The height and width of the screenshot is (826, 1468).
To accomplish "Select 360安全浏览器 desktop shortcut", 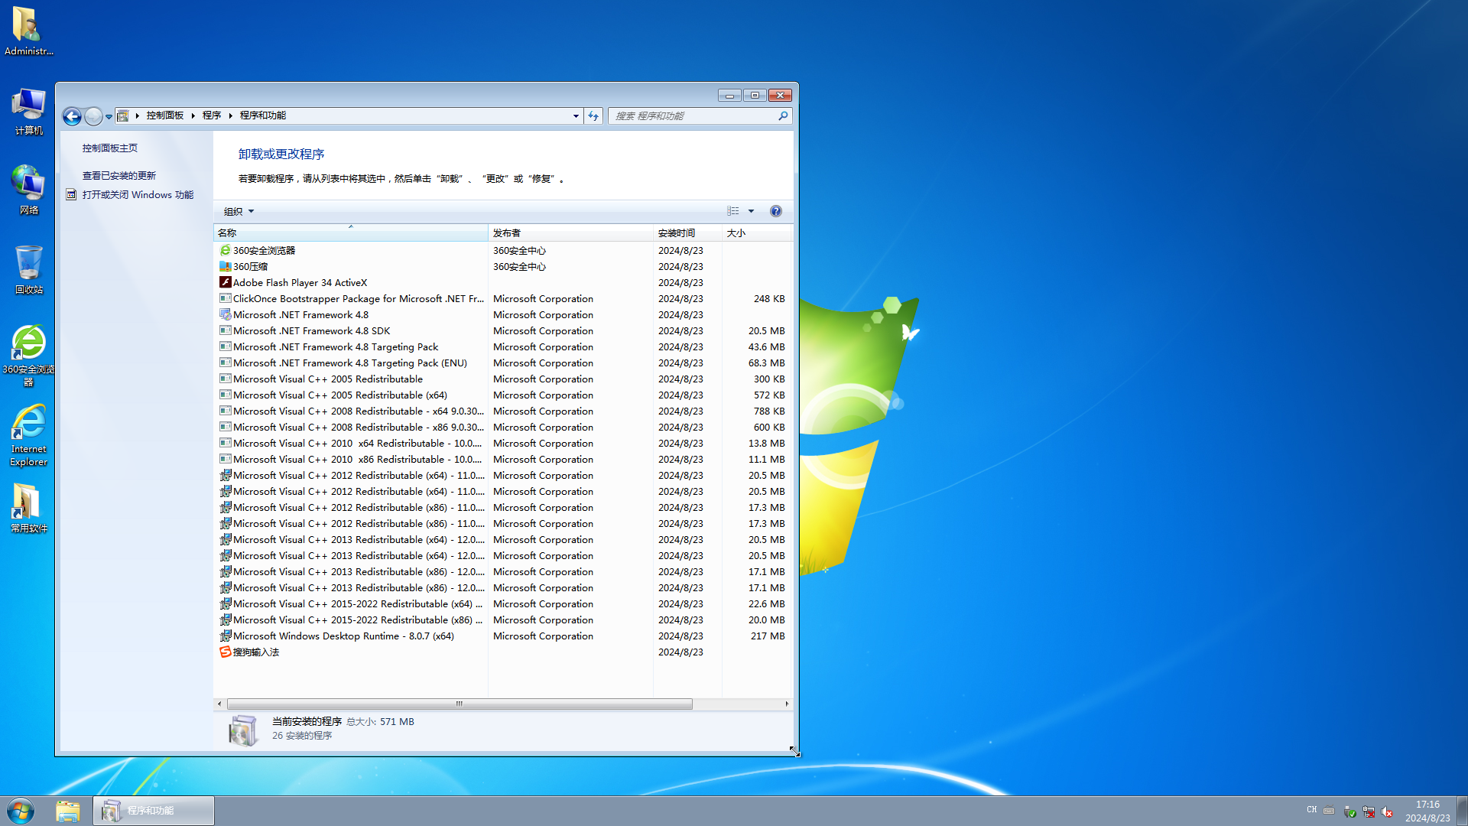I will click(28, 356).
